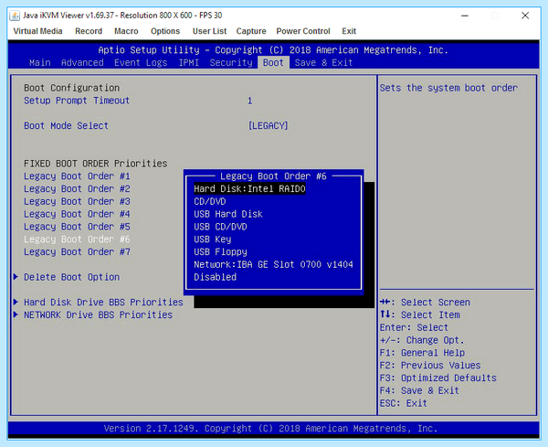The height and width of the screenshot is (447, 548).
Task: Select Legacy Boot Order #1
Action: 77,176
